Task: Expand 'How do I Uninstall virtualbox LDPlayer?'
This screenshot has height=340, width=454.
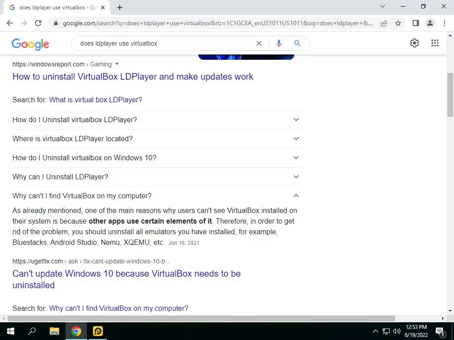Action: pyautogui.click(x=157, y=120)
